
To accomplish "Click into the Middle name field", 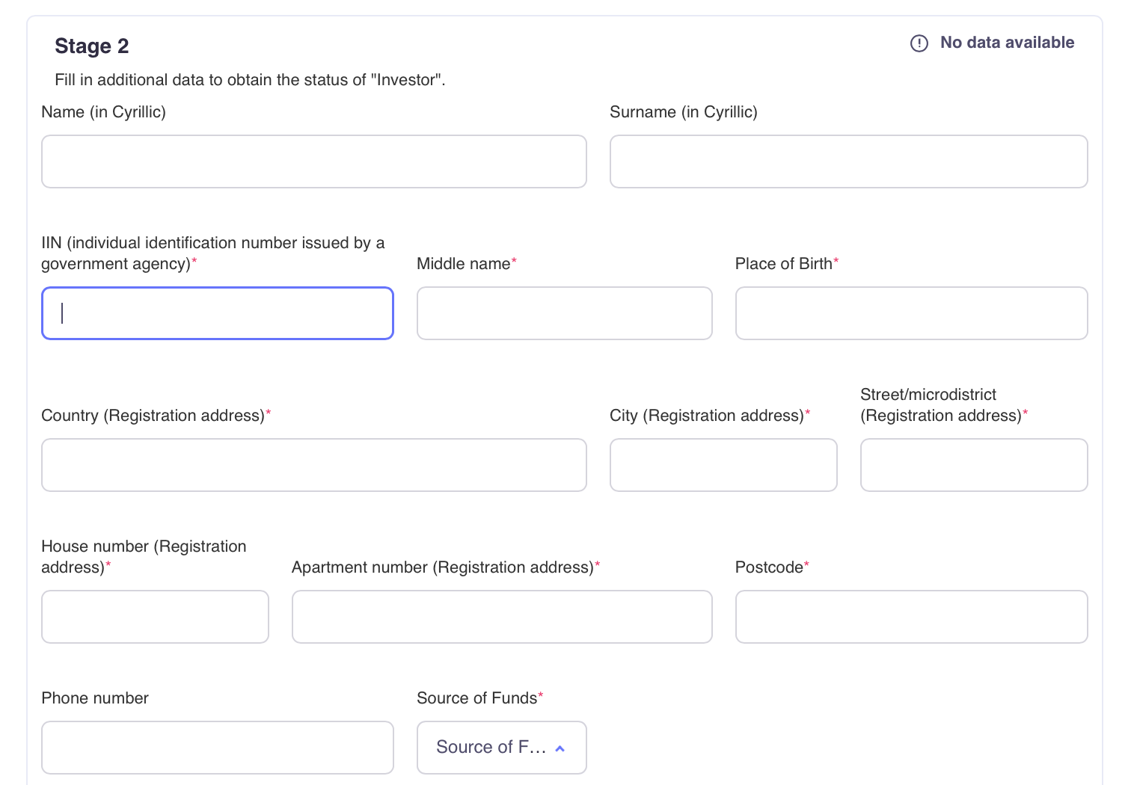I will point(564,313).
